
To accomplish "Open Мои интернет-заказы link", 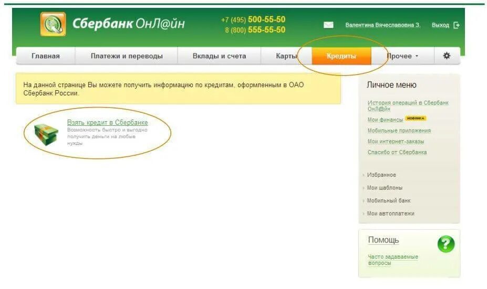I will (x=396, y=142).
